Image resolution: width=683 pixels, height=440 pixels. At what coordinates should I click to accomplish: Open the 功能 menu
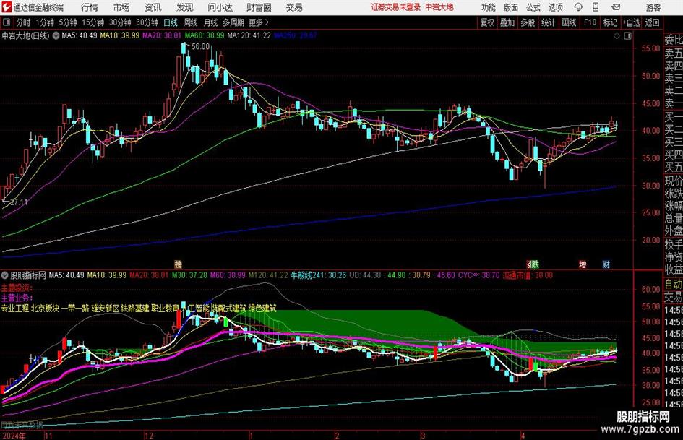click(489, 7)
